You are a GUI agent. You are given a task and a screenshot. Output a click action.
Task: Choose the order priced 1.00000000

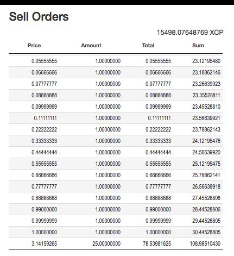click(116, 232)
